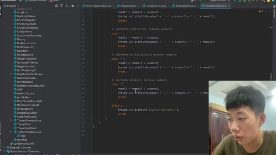
Task: Select pivotIndex in tree
Action: [x=23, y=97]
